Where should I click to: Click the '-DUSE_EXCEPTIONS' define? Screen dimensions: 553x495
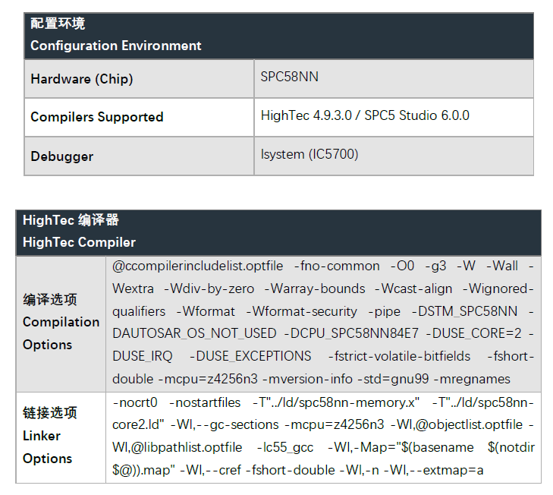pos(250,356)
